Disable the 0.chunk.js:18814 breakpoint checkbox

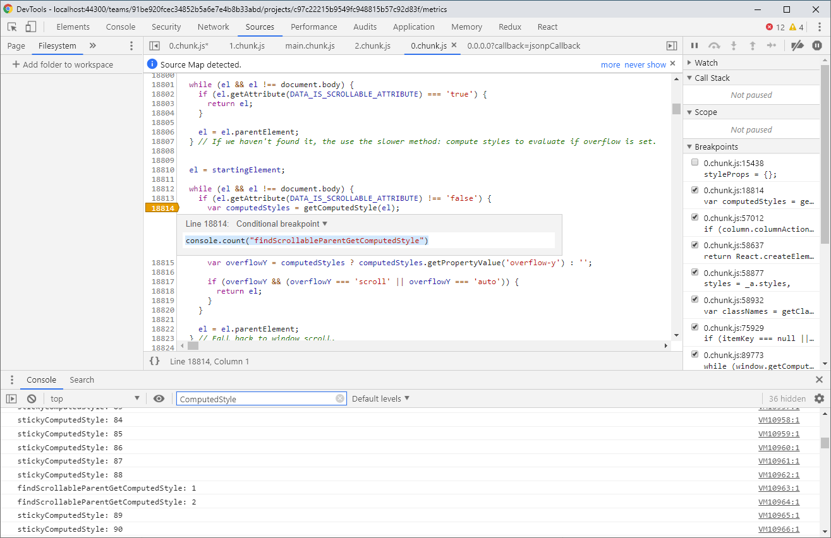(x=695, y=190)
